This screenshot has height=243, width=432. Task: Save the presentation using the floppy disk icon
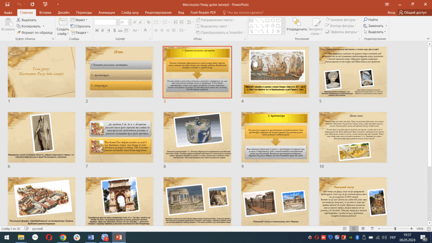(7, 5)
